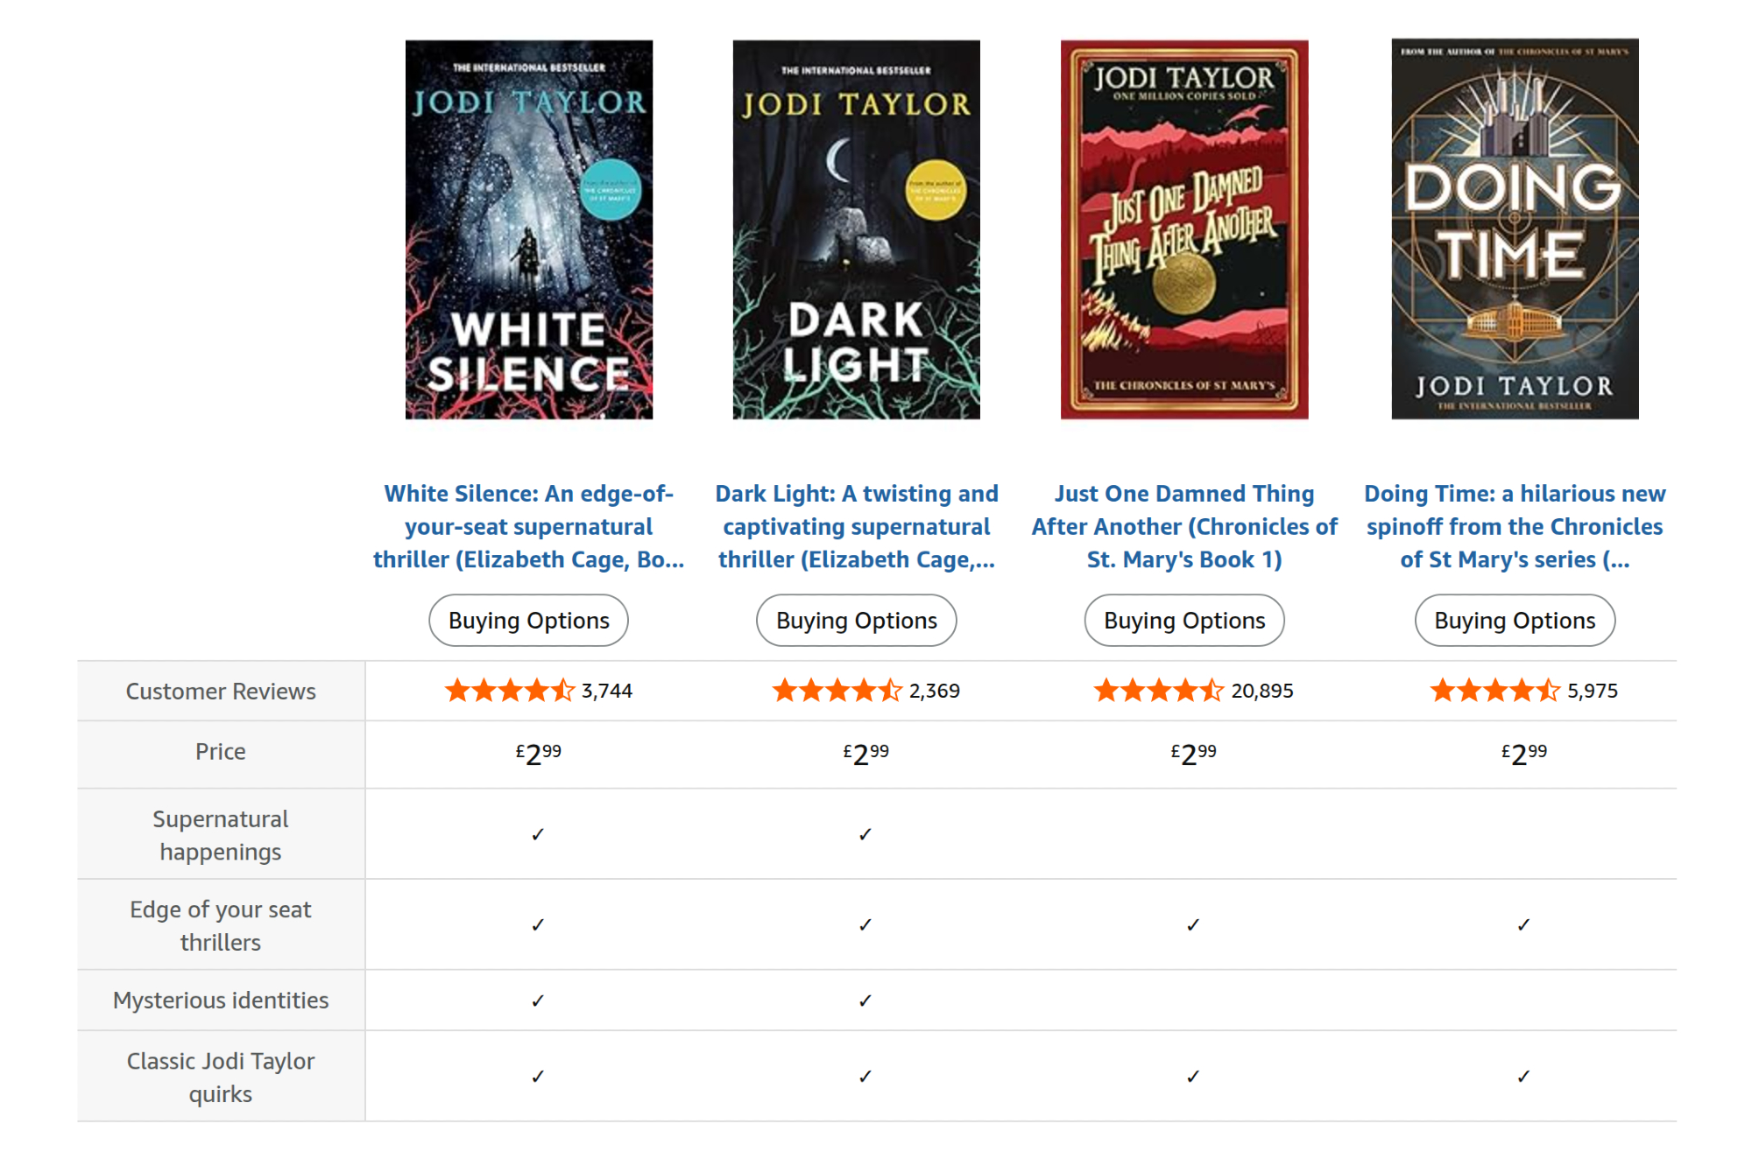Open the Dark Light book cover
1752x1159 pixels.
[856, 229]
